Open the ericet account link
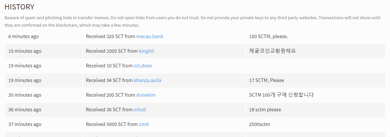Viewport: 390px width, 137px height. 140,110
